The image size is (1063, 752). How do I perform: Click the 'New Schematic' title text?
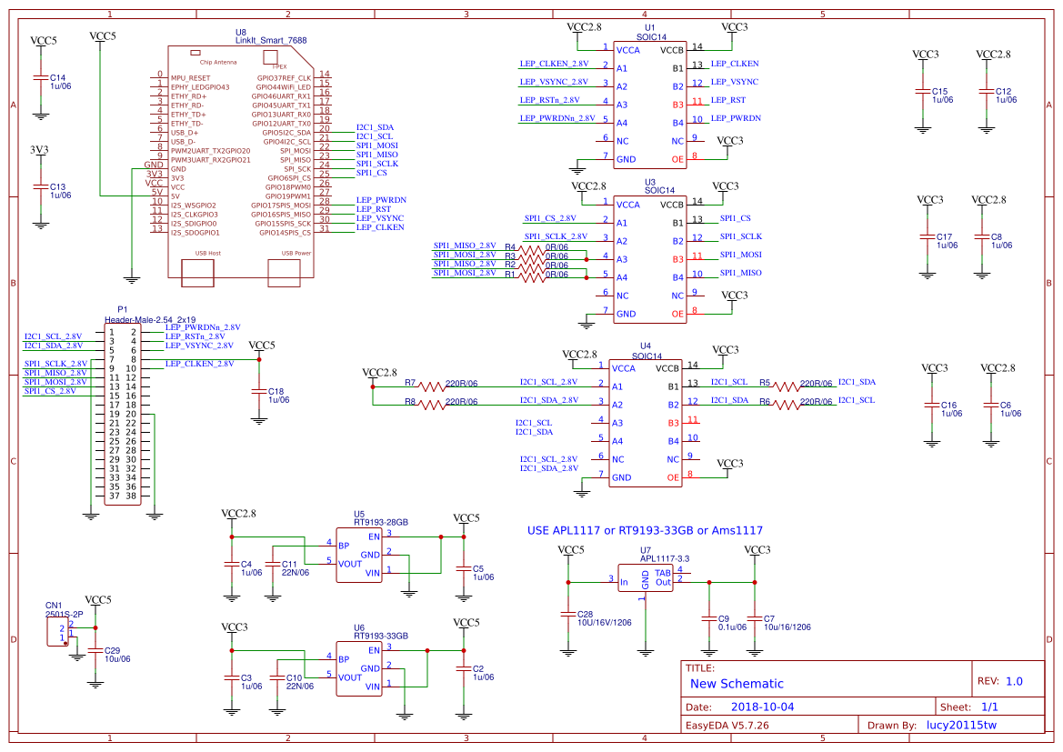737,684
